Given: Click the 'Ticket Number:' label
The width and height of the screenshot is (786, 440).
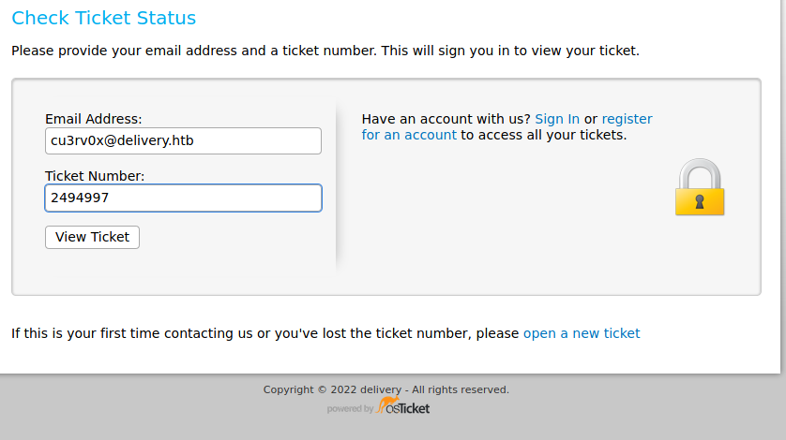Looking at the screenshot, I should point(95,175).
